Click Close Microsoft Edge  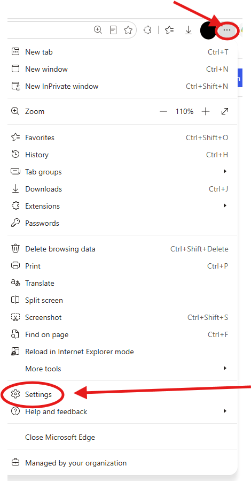point(122,437)
